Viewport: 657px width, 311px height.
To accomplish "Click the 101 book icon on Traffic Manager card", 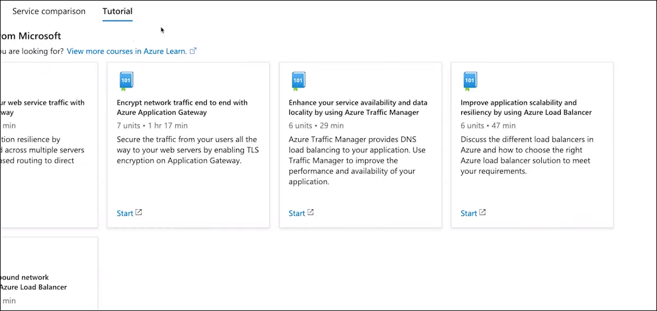I will pyautogui.click(x=298, y=81).
